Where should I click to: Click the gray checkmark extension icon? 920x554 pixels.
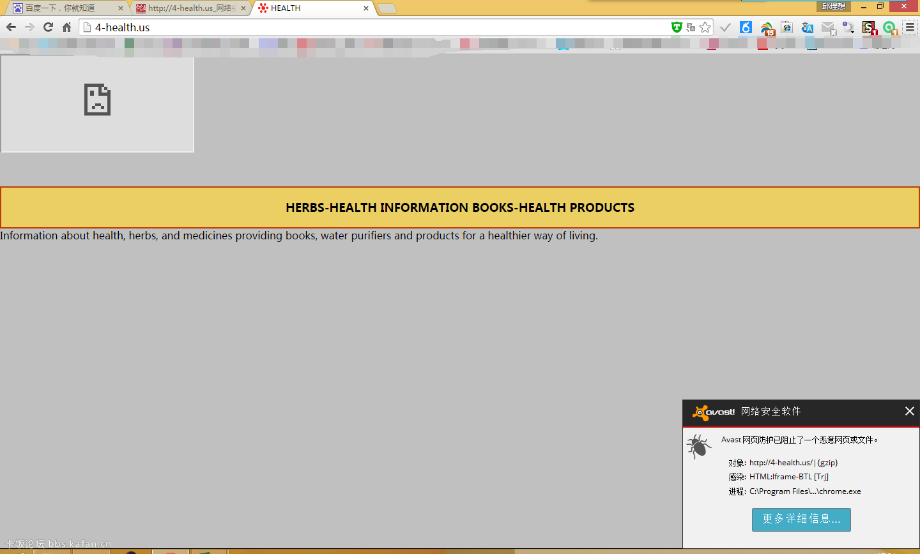(725, 27)
